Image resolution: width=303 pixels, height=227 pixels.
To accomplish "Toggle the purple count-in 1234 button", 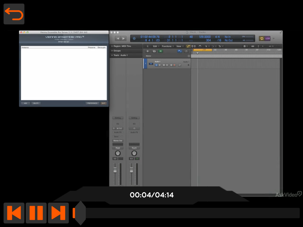I will [268, 39].
